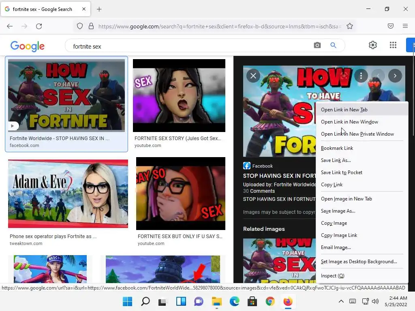Select Save Link As...
The height and width of the screenshot is (311, 415).
coord(362,160)
